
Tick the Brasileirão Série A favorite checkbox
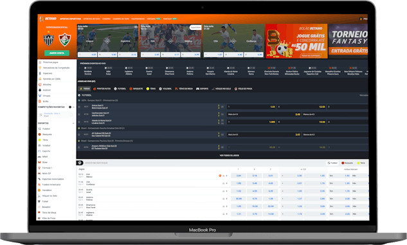coord(71,114)
